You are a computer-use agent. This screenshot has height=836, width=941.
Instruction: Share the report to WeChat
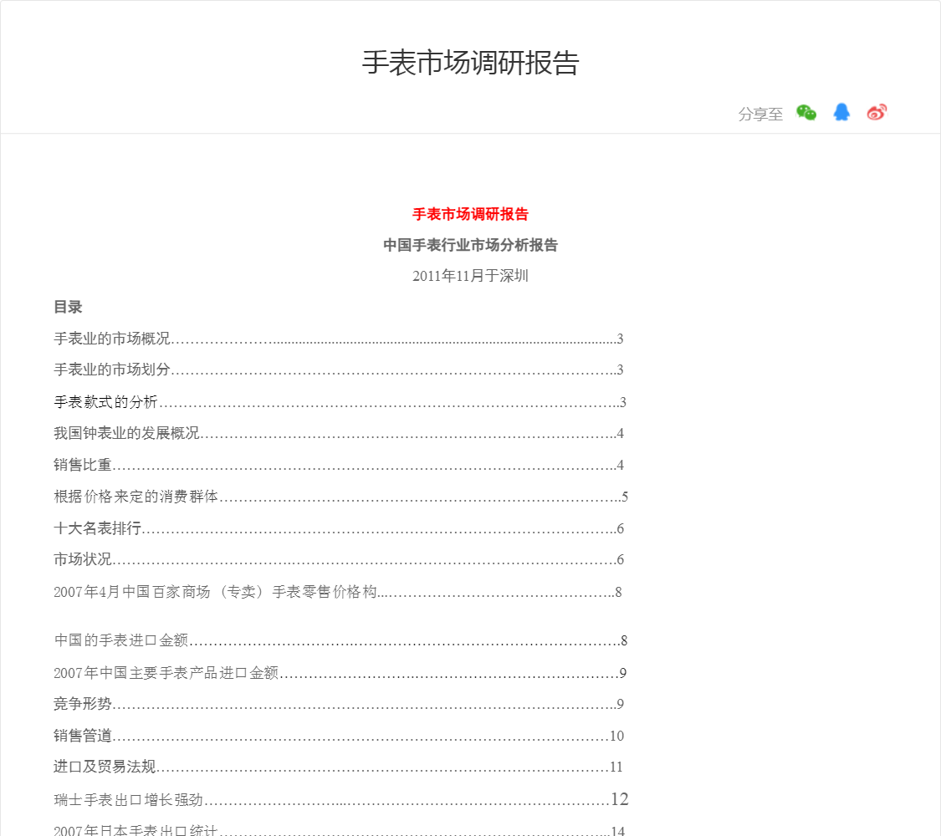(x=806, y=113)
